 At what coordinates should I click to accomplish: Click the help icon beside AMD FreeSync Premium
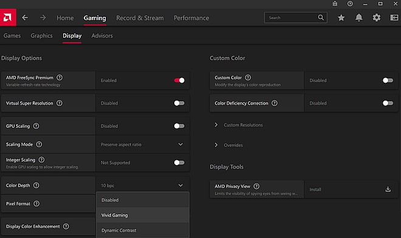click(x=60, y=78)
